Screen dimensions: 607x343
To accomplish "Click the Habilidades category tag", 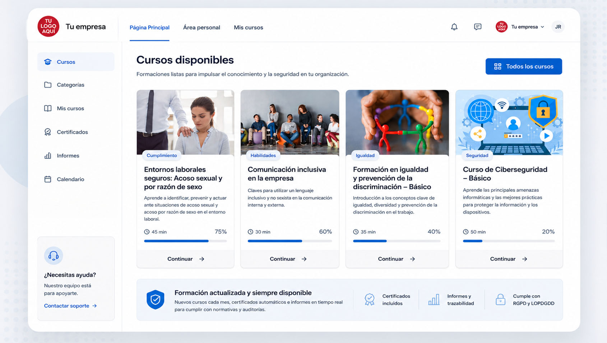I will [x=263, y=156].
